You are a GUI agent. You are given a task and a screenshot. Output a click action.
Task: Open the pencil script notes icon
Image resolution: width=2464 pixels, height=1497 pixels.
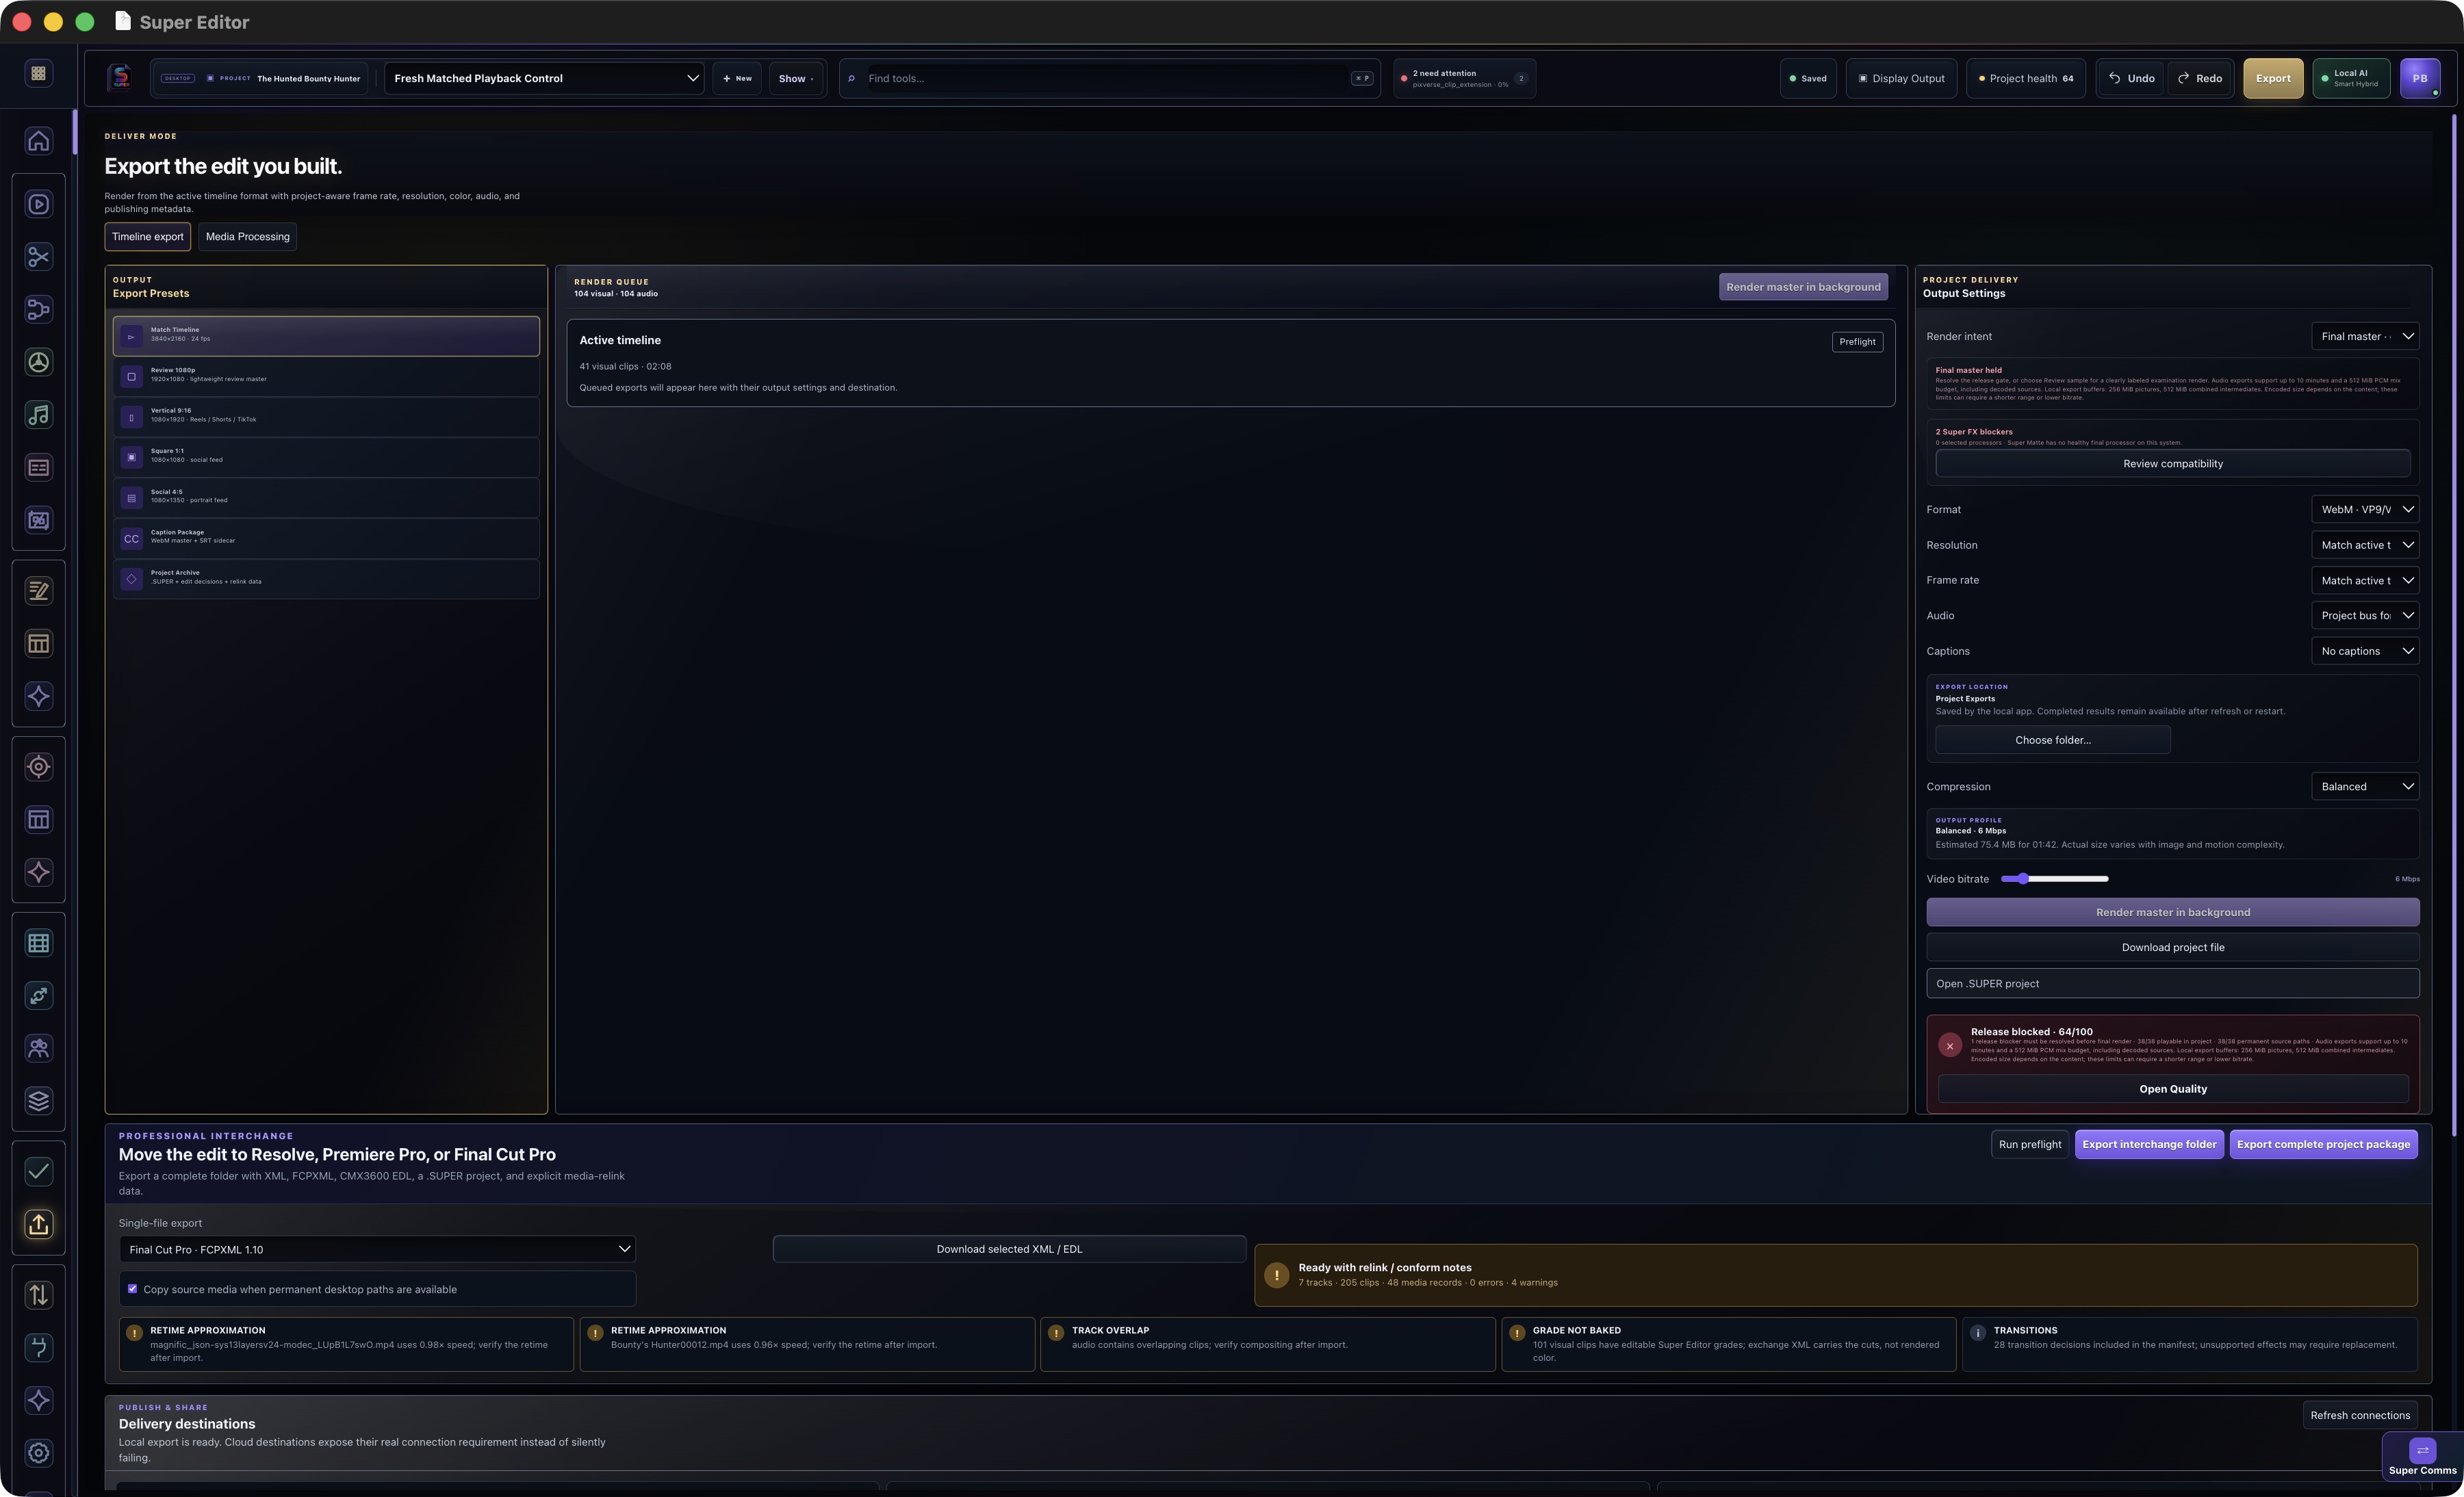(x=38, y=590)
